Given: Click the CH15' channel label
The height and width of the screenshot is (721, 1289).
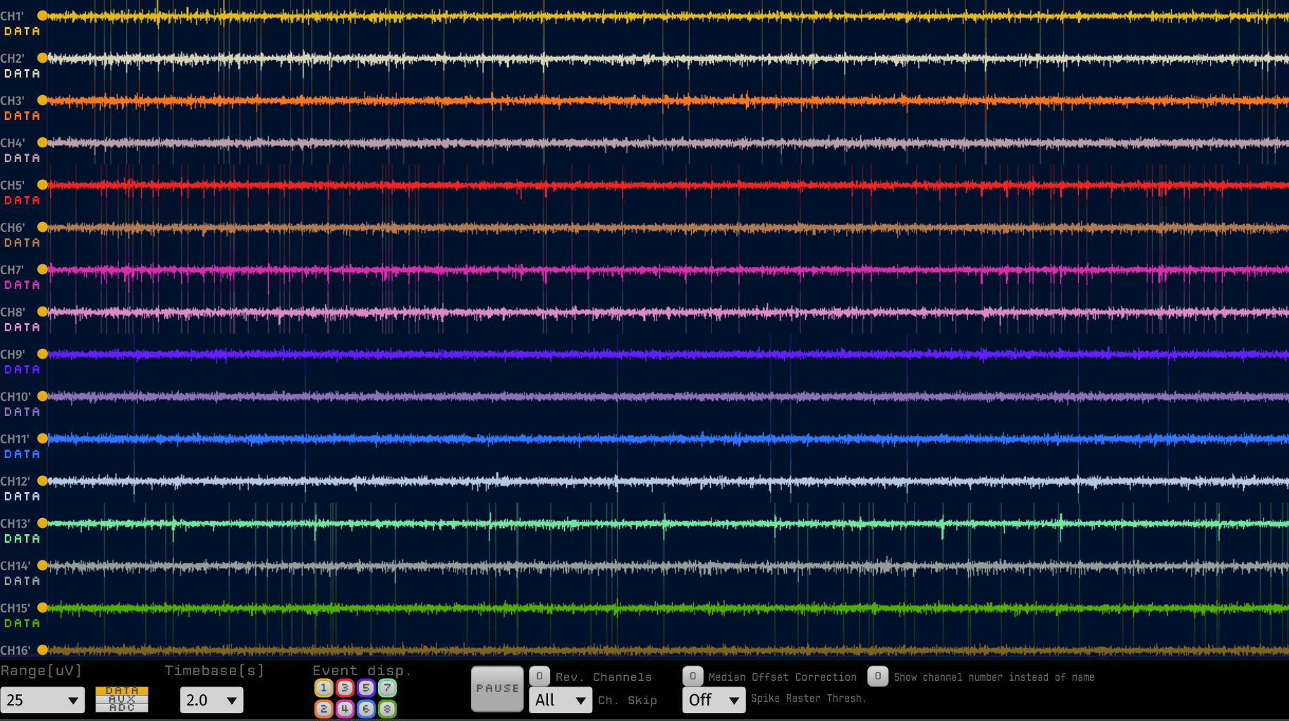Looking at the screenshot, I should point(15,608).
